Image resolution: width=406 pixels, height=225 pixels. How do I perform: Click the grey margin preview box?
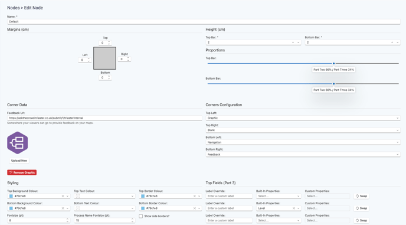[104, 58]
